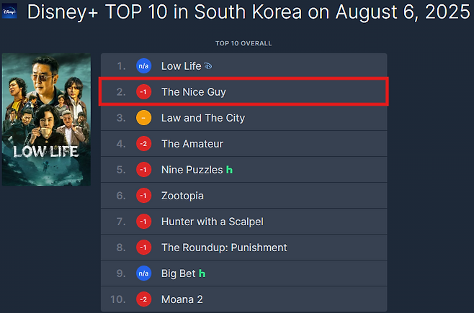474x313 pixels.
Task: Click the TOP 10 OVERALL heading
Action: (243, 43)
